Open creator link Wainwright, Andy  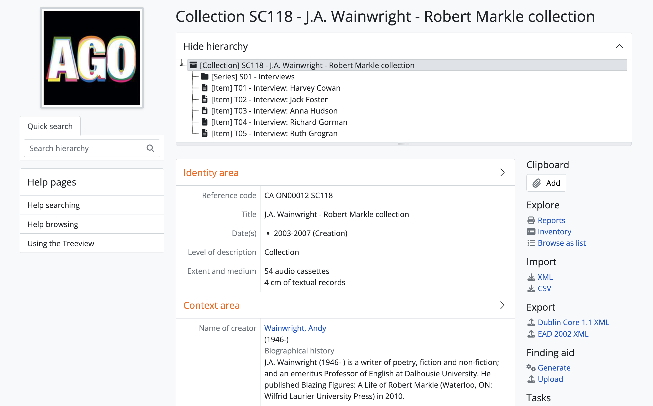(x=295, y=328)
